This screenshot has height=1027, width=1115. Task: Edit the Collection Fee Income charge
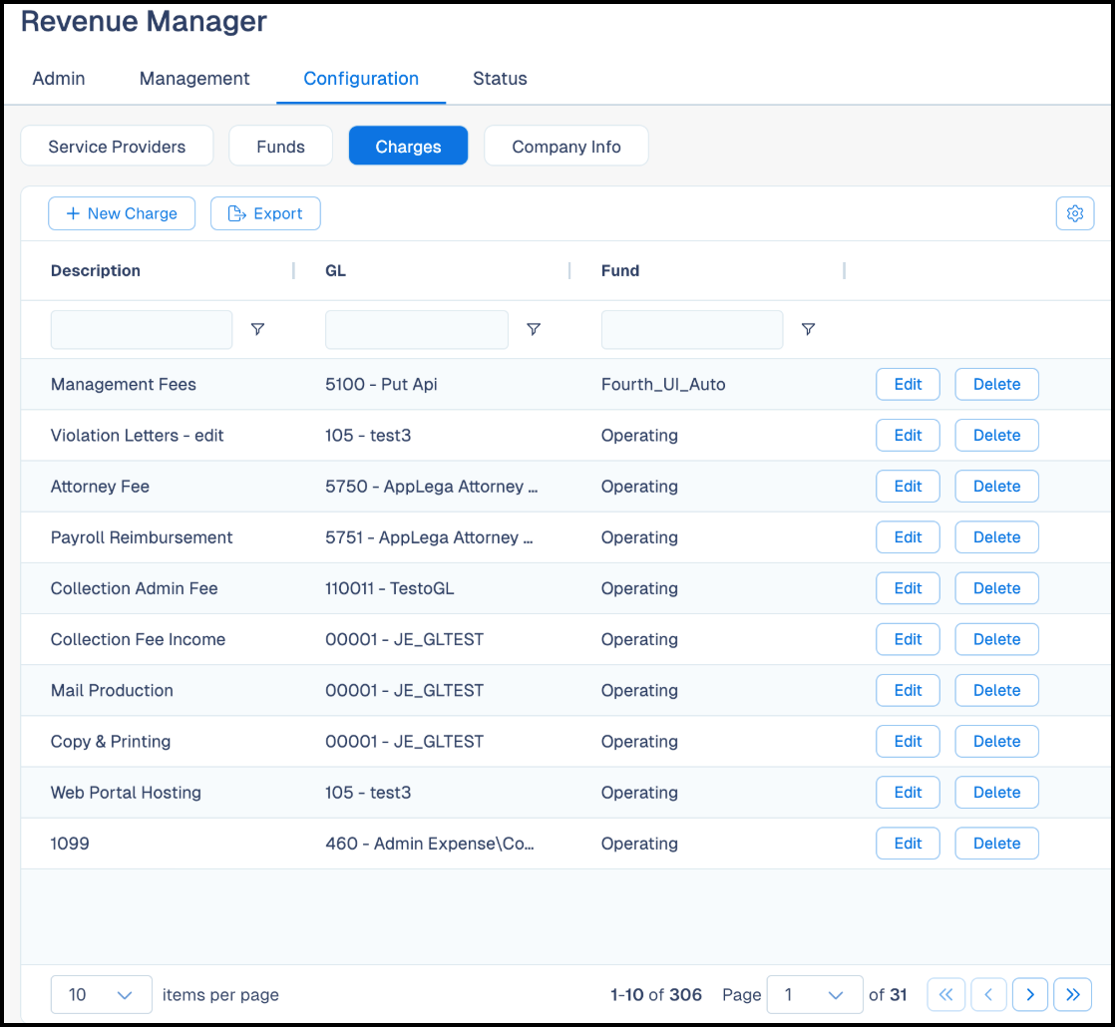pyautogui.click(x=908, y=639)
